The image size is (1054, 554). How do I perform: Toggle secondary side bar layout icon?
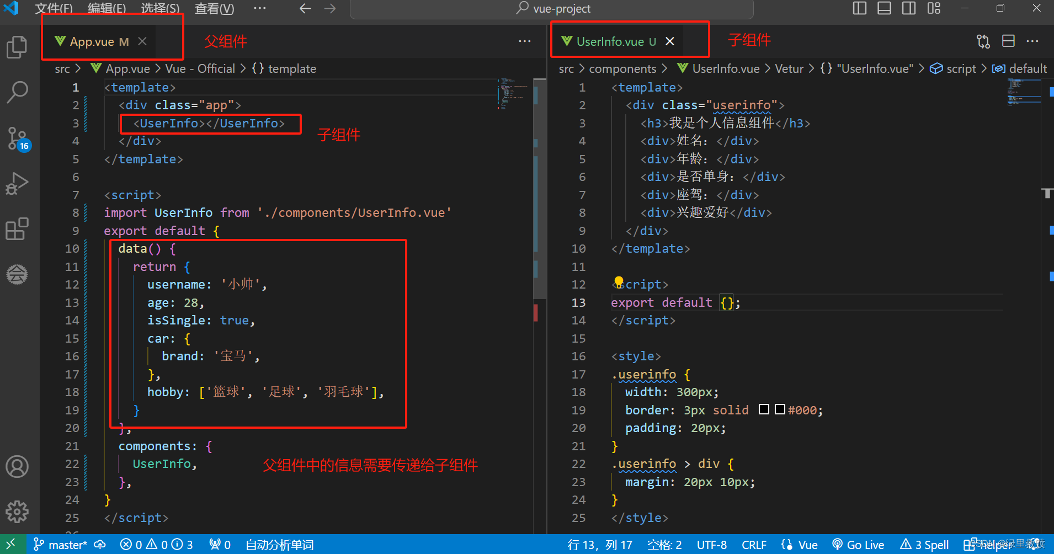coord(909,8)
